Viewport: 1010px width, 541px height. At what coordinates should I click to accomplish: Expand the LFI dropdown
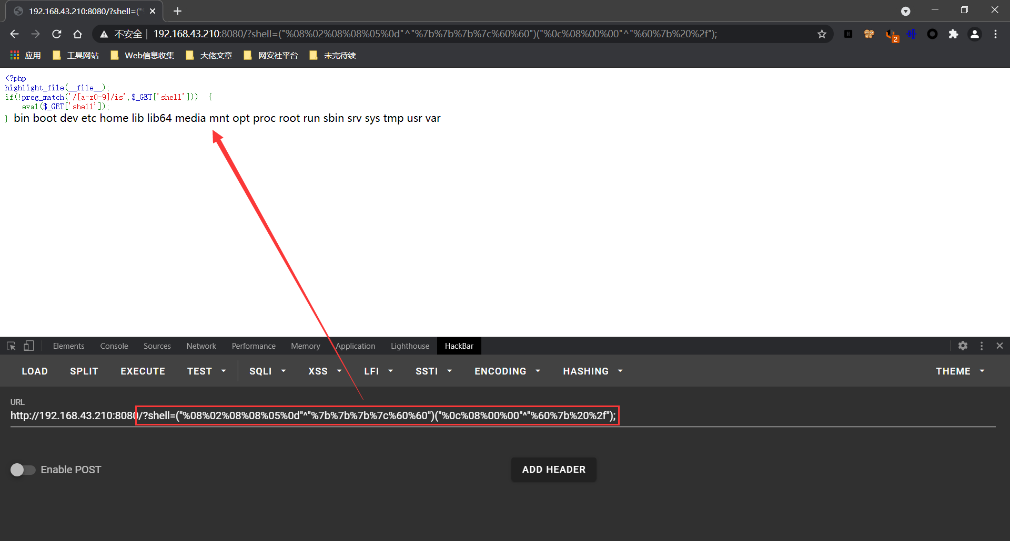[379, 371]
